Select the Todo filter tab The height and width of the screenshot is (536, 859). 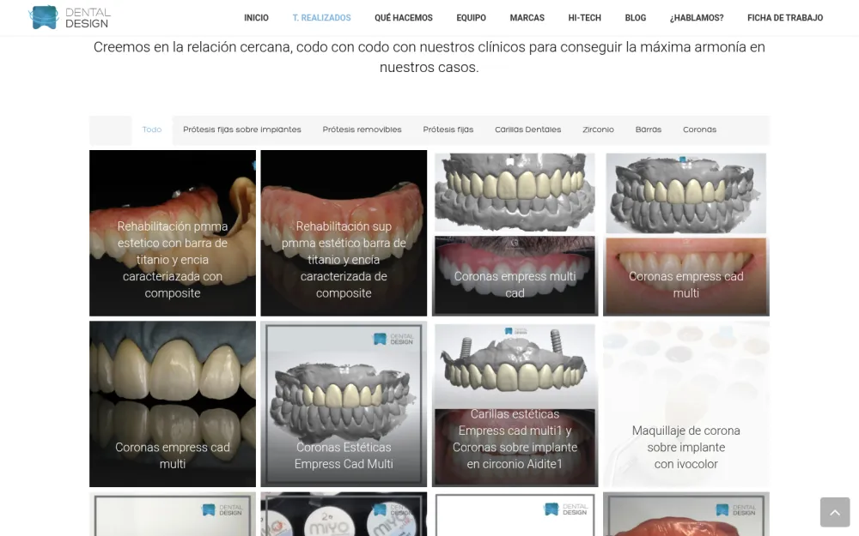152,130
